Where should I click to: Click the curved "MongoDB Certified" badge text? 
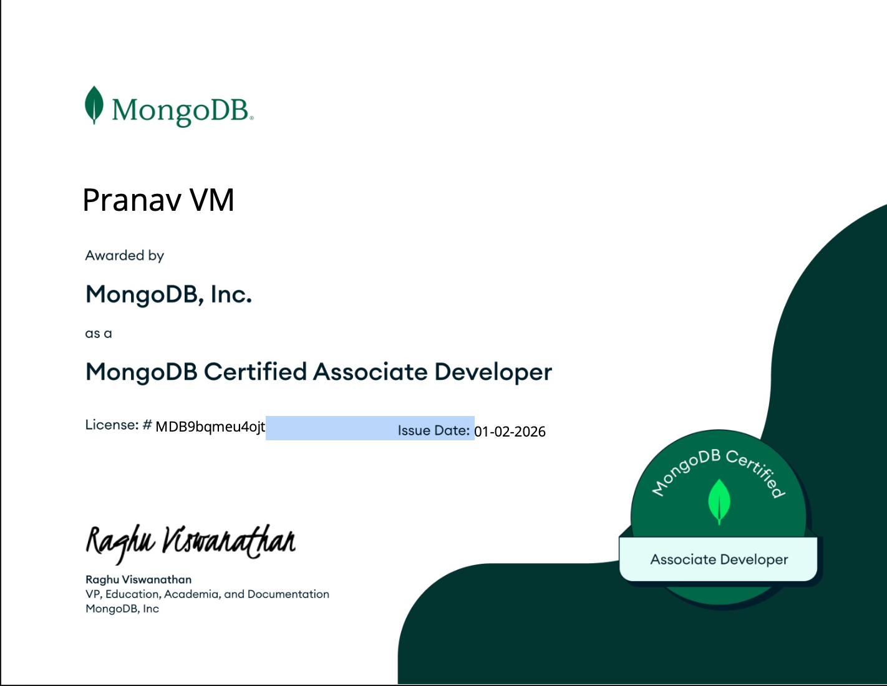pyautogui.click(x=719, y=469)
